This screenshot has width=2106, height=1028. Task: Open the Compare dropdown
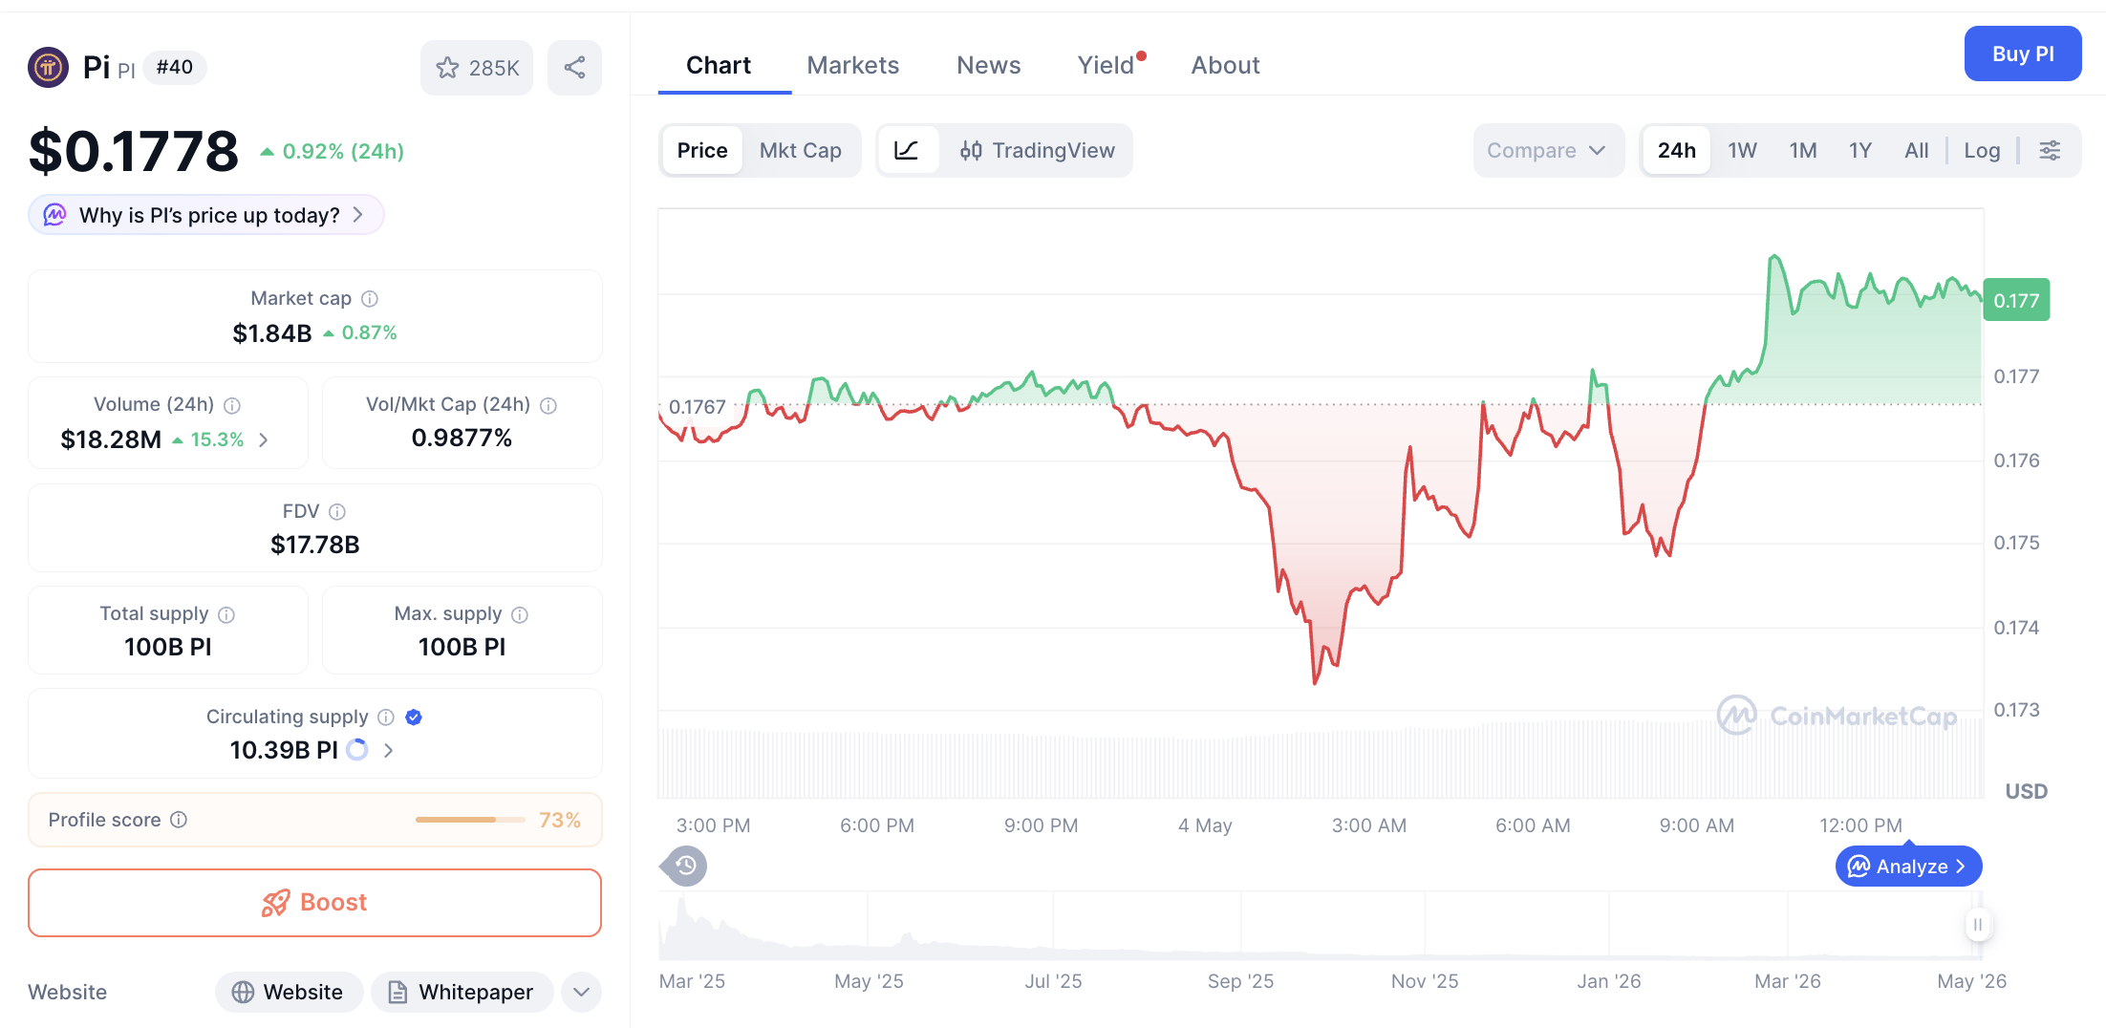click(x=1548, y=150)
